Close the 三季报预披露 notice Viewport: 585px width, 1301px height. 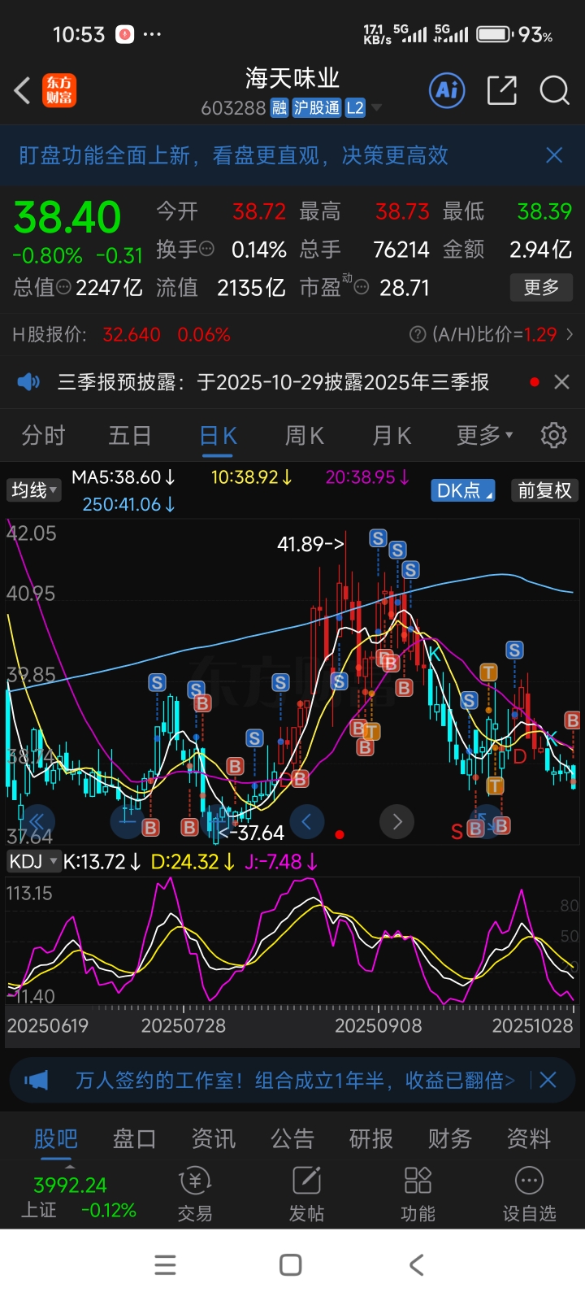[x=561, y=381]
